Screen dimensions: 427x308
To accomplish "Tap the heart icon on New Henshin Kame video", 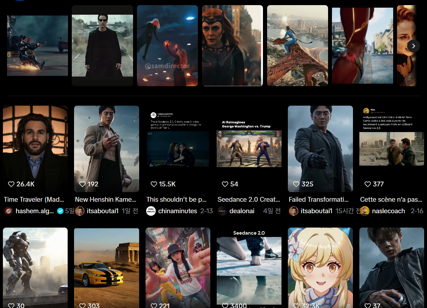I will click(82, 184).
